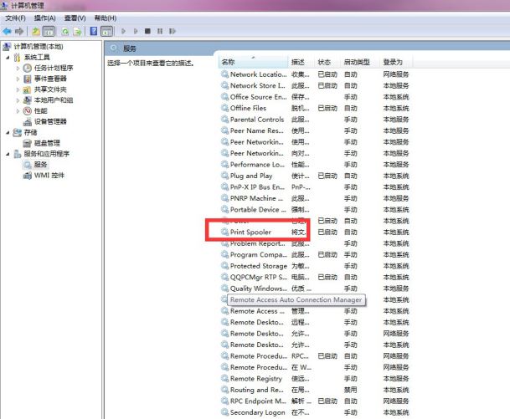510x419 pixels.
Task: Select the Parental Controls service
Action: [x=257, y=120]
